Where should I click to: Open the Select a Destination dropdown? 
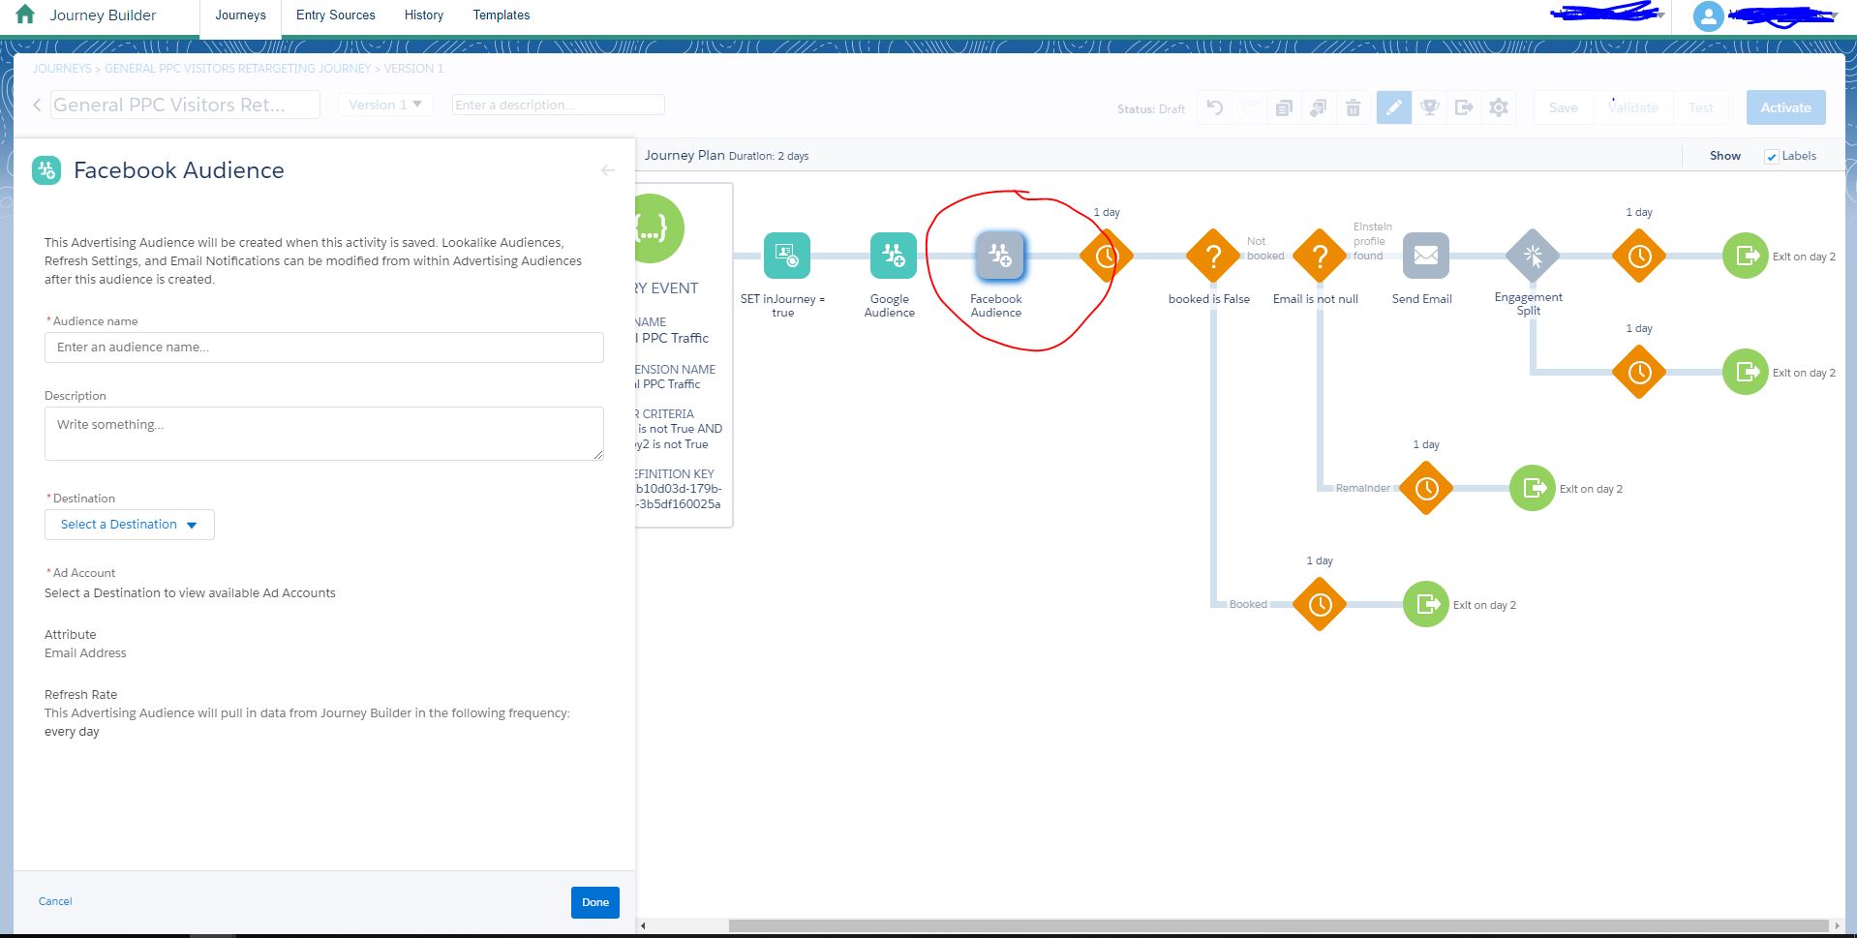pos(130,525)
